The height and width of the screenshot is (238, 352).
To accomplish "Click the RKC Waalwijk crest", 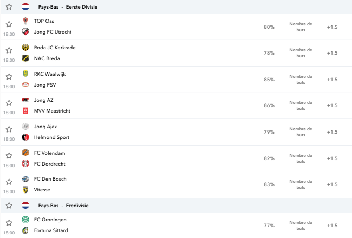I will (25, 74).
